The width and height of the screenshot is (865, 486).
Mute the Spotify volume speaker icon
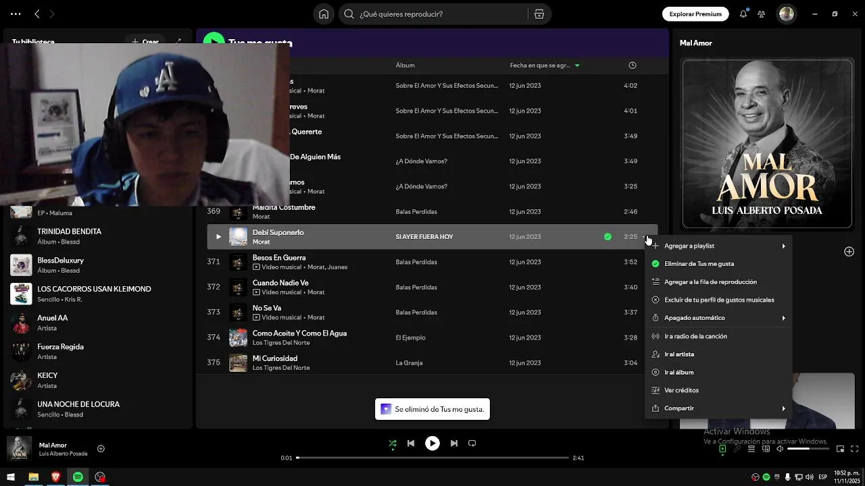(x=780, y=449)
